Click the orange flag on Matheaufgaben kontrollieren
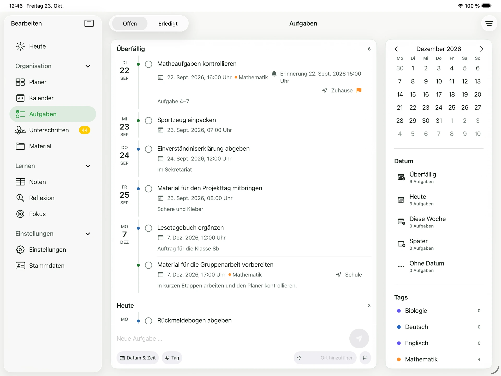Viewport: 501px width, 376px height. point(359,90)
